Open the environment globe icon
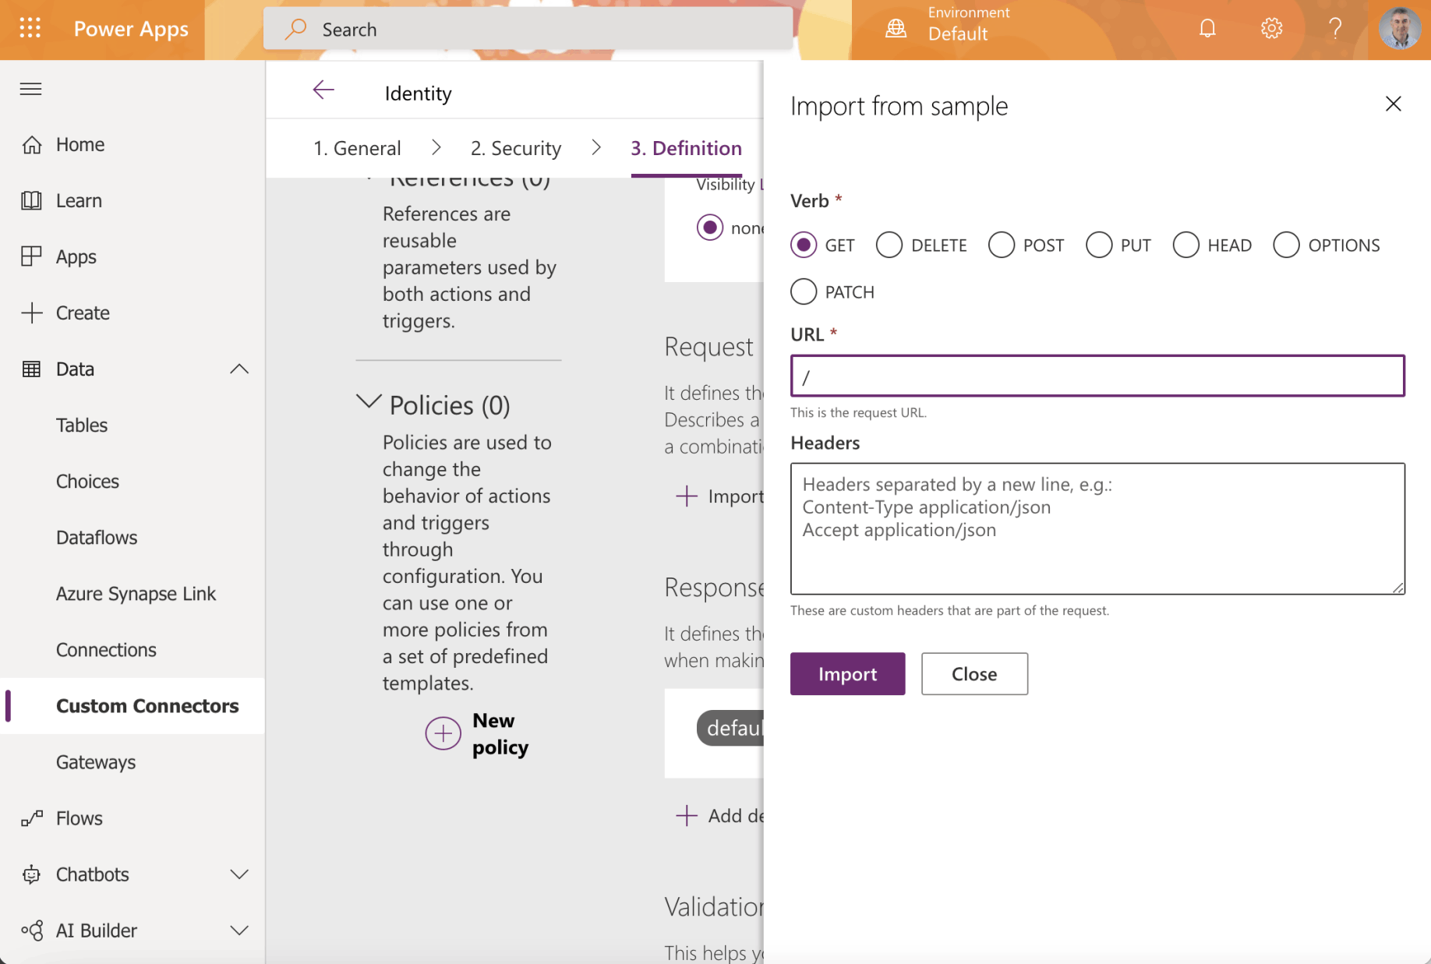Image resolution: width=1431 pixels, height=964 pixels. point(896,29)
